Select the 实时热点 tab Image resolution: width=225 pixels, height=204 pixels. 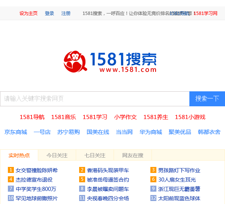point(19,155)
